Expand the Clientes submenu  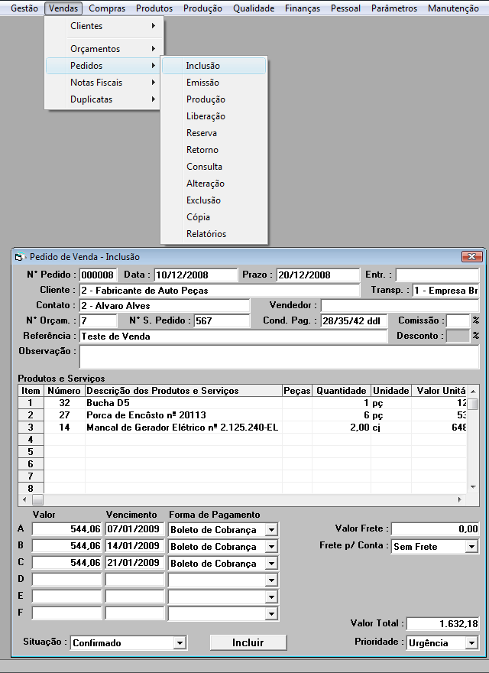coord(102,26)
